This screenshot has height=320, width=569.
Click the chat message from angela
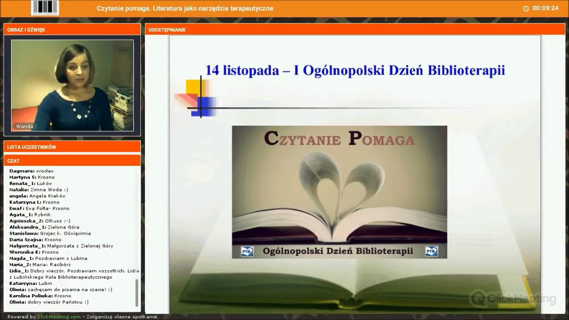(x=37, y=196)
